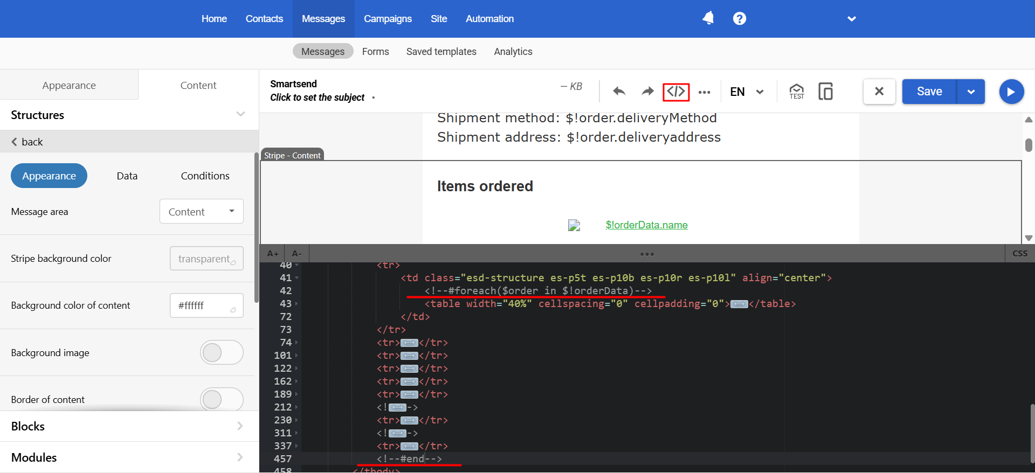Pick Background color of content #ffffff
The height and width of the screenshot is (473, 1035).
206,305
